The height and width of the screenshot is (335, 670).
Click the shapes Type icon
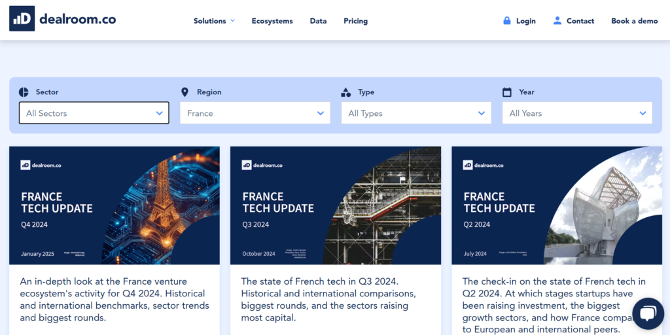[x=345, y=92]
